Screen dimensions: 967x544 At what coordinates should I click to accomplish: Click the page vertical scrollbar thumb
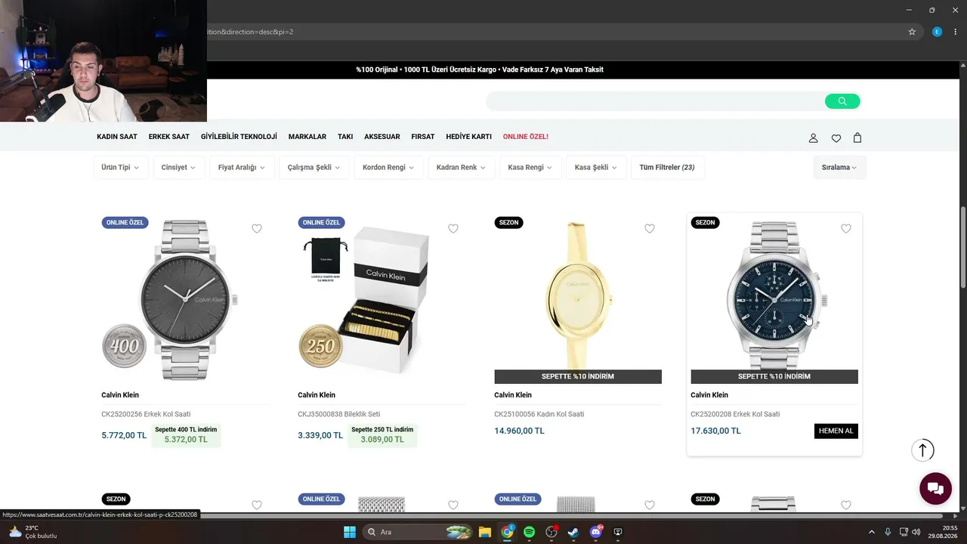pyautogui.click(x=963, y=248)
